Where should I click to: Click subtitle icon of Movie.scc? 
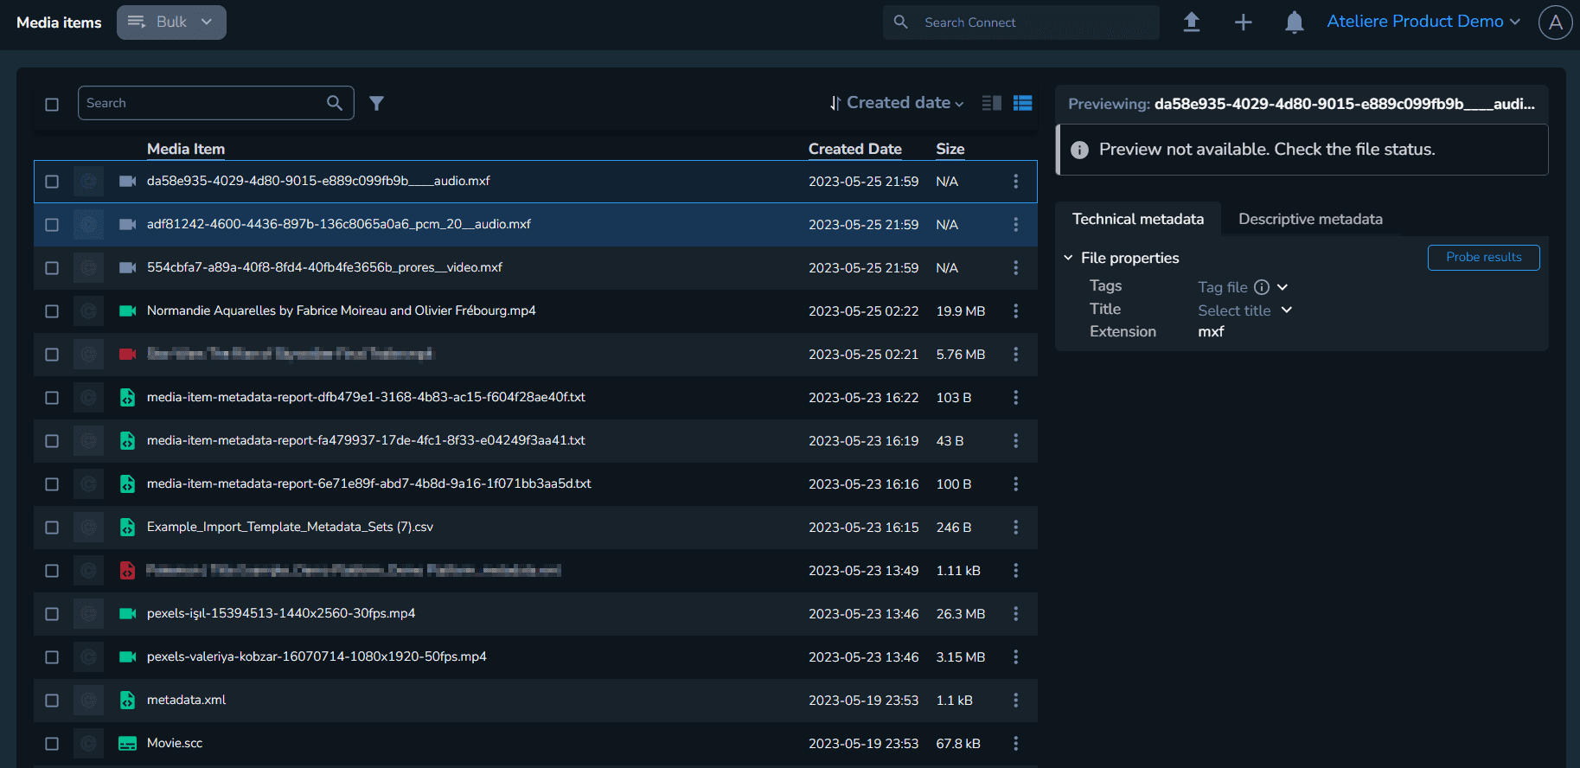[x=127, y=743]
